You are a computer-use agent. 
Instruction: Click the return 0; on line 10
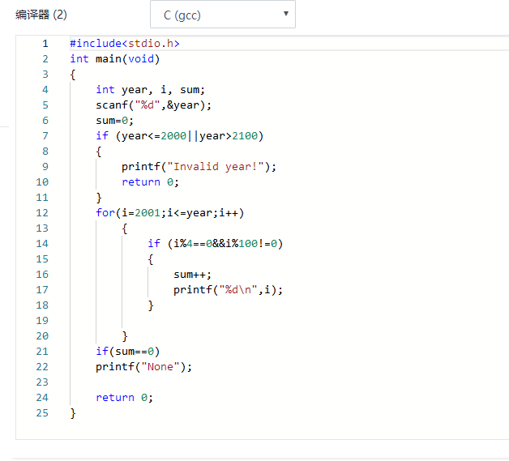pyautogui.click(x=150, y=182)
